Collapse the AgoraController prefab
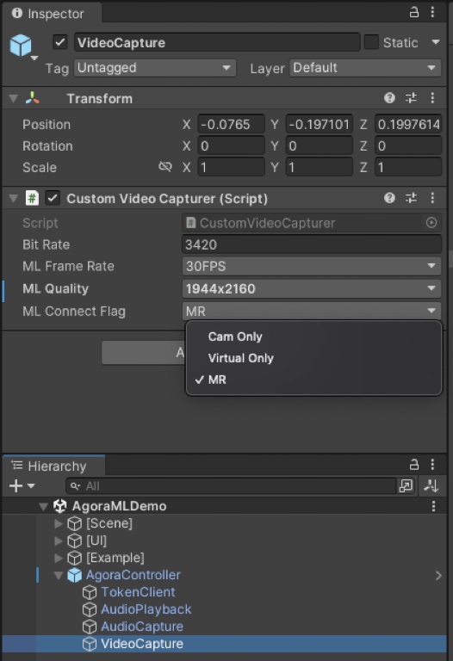The image size is (453, 661). click(x=59, y=576)
